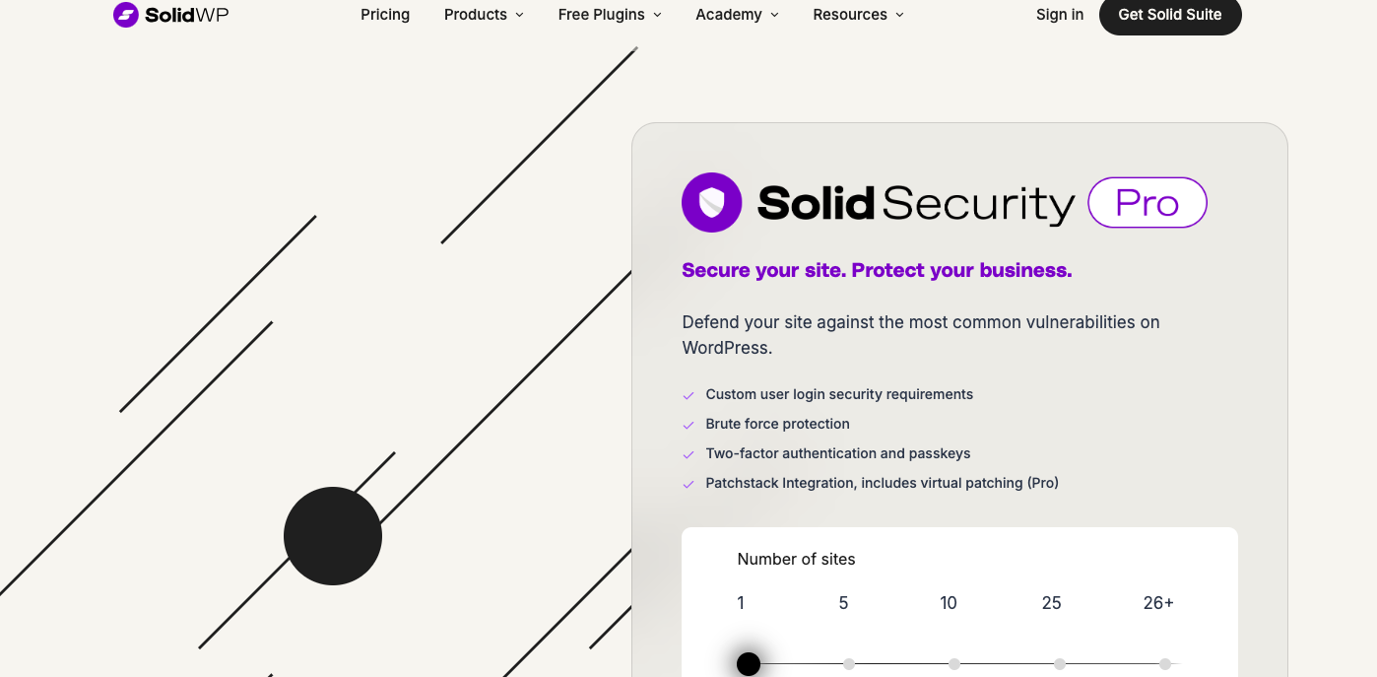This screenshot has width=1377, height=677.
Task: Click the checkmark beside Two-factor authentication
Action: pyautogui.click(x=688, y=454)
